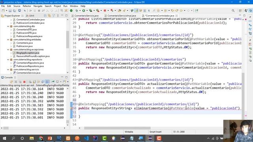Select PublicacionRespuesta.java in Project Explorer
The height and width of the screenshot is (142, 253).
point(29,36)
